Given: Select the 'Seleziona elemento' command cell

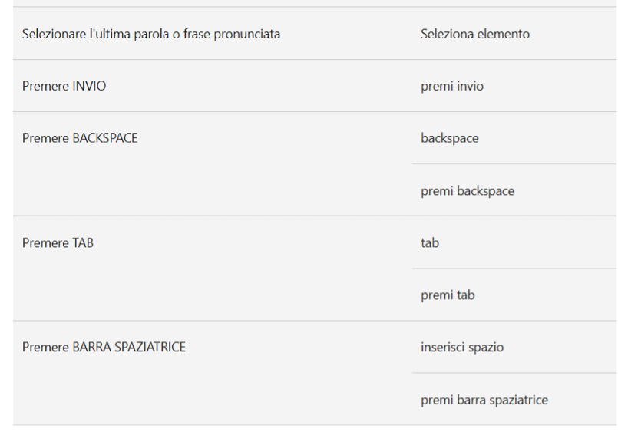Looking at the screenshot, I should pos(474,35).
